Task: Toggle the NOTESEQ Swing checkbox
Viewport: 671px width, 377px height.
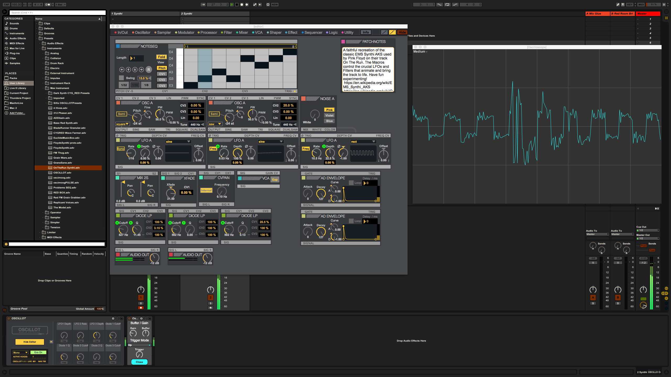Action: click(x=121, y=78)
